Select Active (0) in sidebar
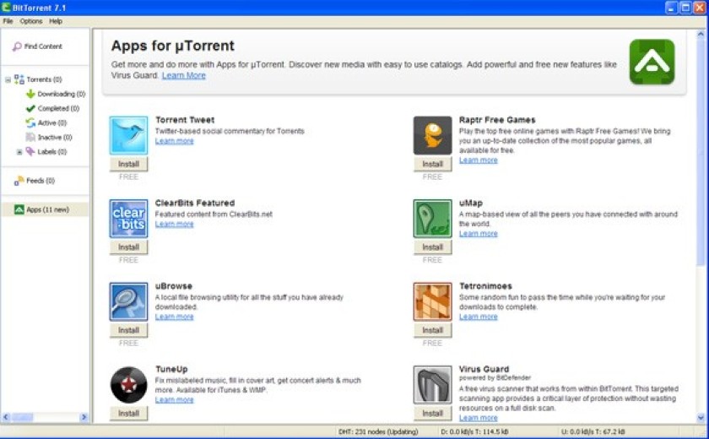Screen dimensions: 709x439 pos(52,123)
